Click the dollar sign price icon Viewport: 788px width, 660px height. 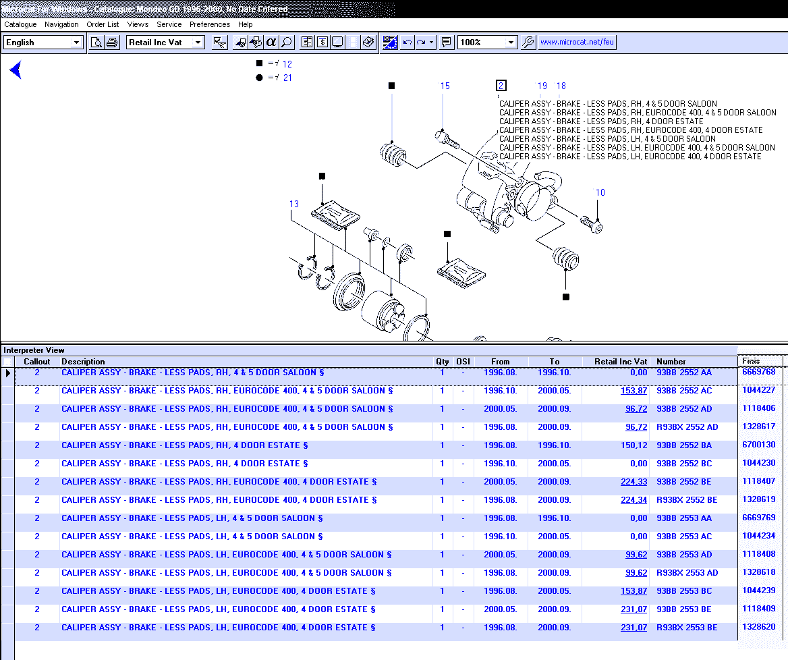pos(322,43)
